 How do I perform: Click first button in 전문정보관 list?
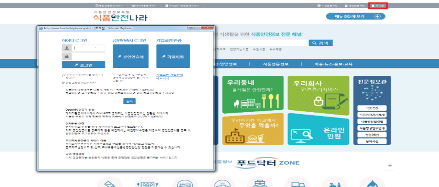[x=372, y=108]
